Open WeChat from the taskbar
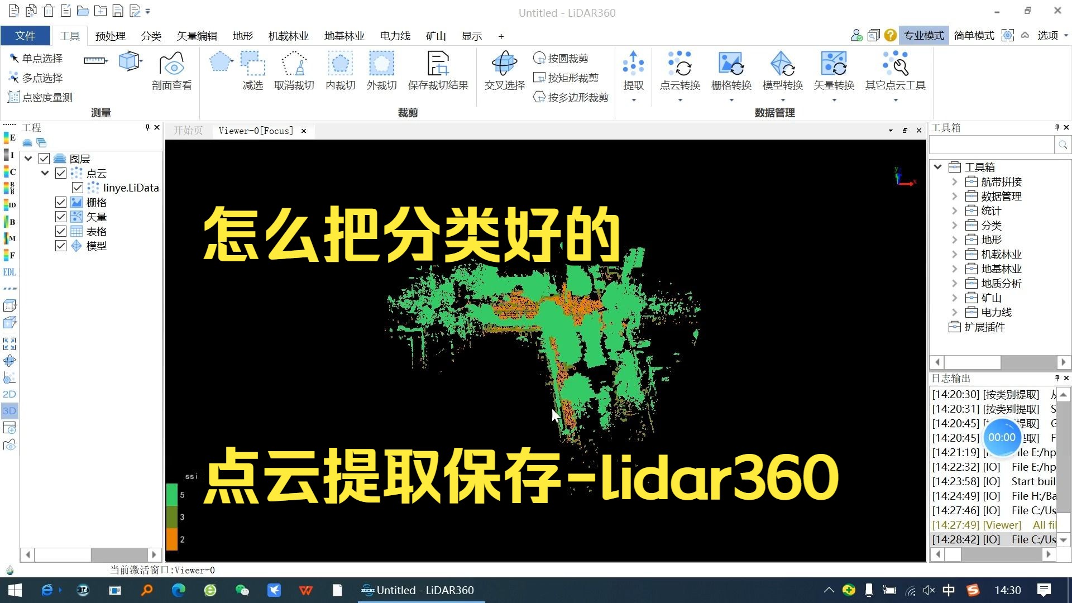The width and height of the screenshot is (1072, 603). tap(242, 590)
